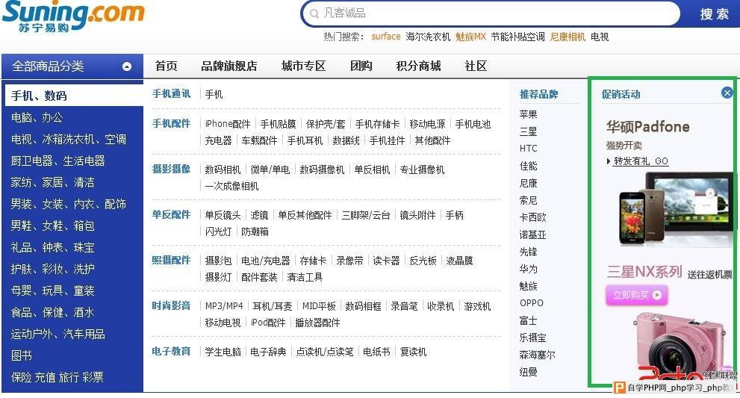The width and height of the screenshot is (740, 398).
Task: Click the 电纸书 link
Action: pyautogui.click(x=376, y=352)
